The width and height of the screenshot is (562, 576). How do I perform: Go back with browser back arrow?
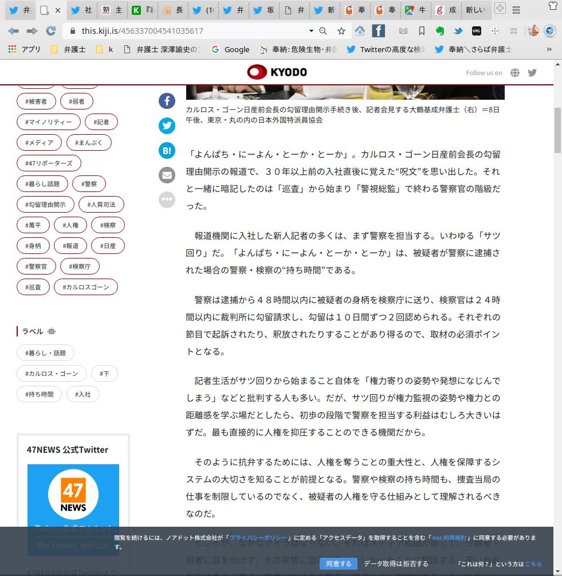tap(13, 31)
